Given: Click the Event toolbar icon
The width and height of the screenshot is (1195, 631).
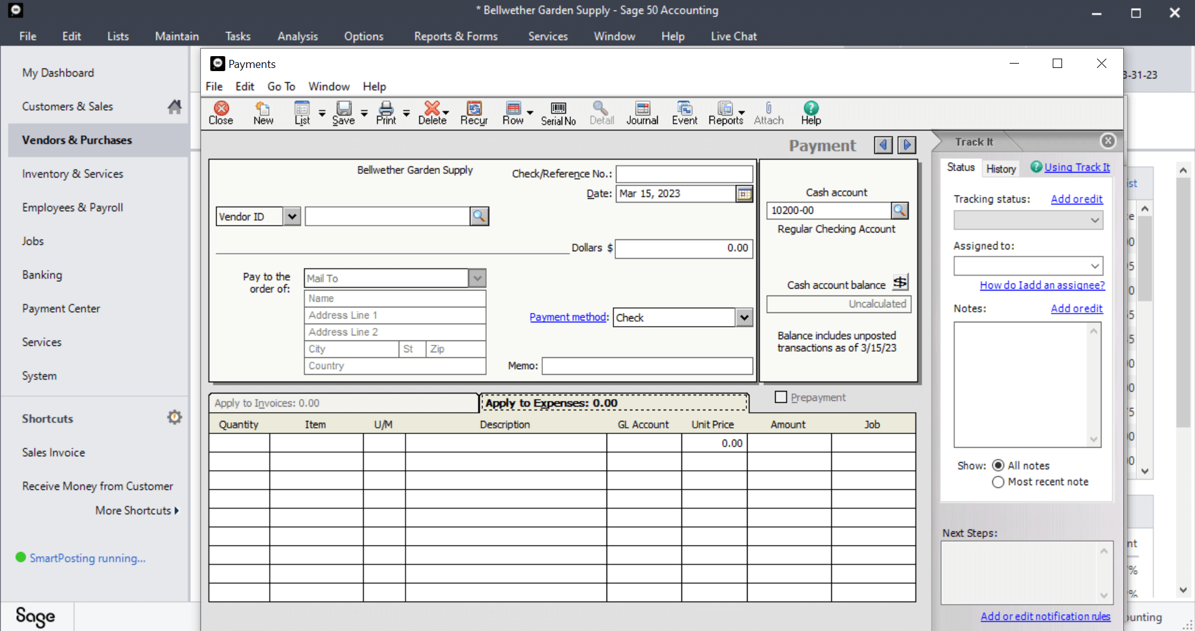Looking at the screenshot, I should tap(685, 113).
